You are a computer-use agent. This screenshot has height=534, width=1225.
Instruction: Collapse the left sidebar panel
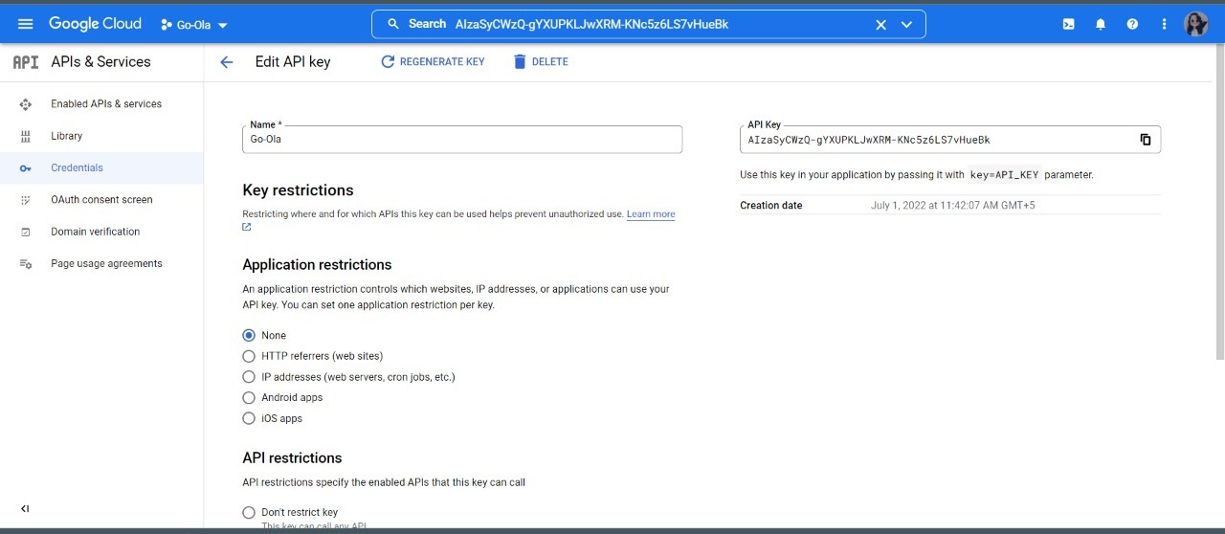point(25,508)
